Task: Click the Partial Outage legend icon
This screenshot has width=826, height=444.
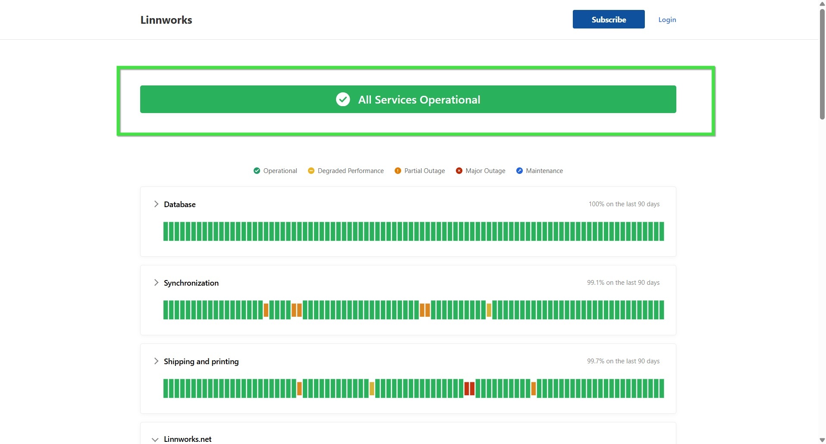Action: click(398, 171)
